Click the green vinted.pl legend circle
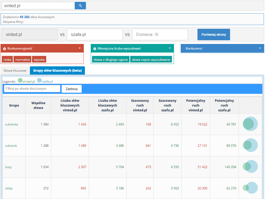The width and height of the screenshot is (265, 199). click(x=20, y=80)
